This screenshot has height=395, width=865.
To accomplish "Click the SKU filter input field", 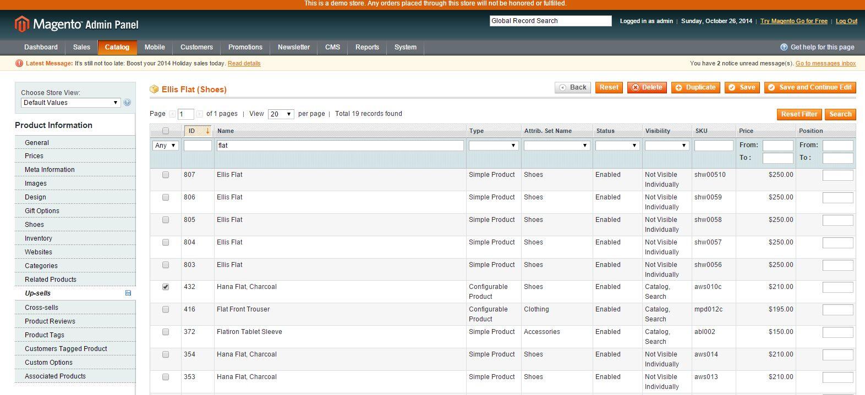I will point(714,146).
